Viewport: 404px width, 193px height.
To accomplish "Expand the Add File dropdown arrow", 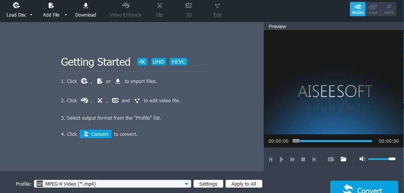I will coord(66,15).
